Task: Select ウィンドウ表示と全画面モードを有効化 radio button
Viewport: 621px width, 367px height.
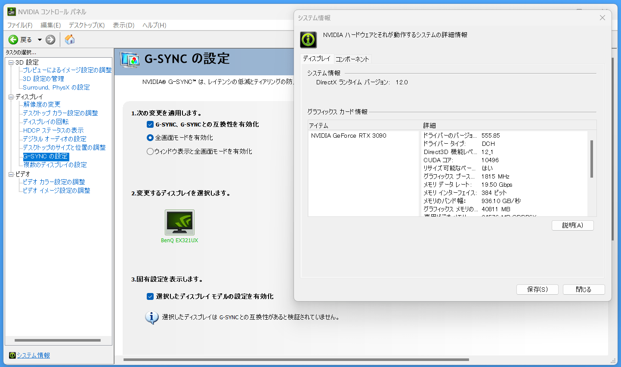Action: [x=150, y=151]
